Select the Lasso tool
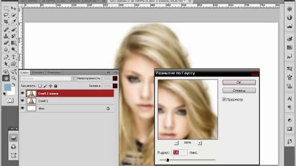This screenshot has width=296, height=166. 6,15
